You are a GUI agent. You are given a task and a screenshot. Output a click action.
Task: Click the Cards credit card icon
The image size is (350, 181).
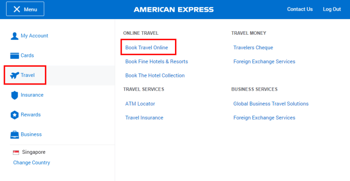click(15, 56)
